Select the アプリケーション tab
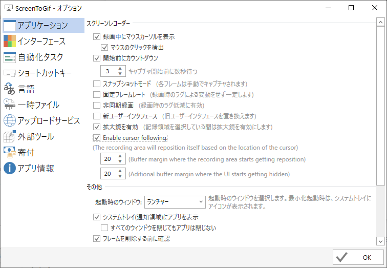387x268 pixels. point(44,25)
